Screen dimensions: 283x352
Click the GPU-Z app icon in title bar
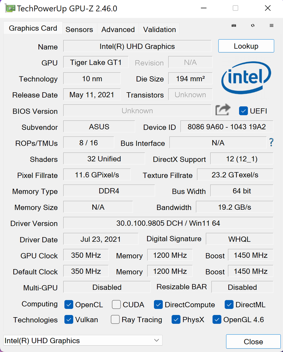(10, 8)
